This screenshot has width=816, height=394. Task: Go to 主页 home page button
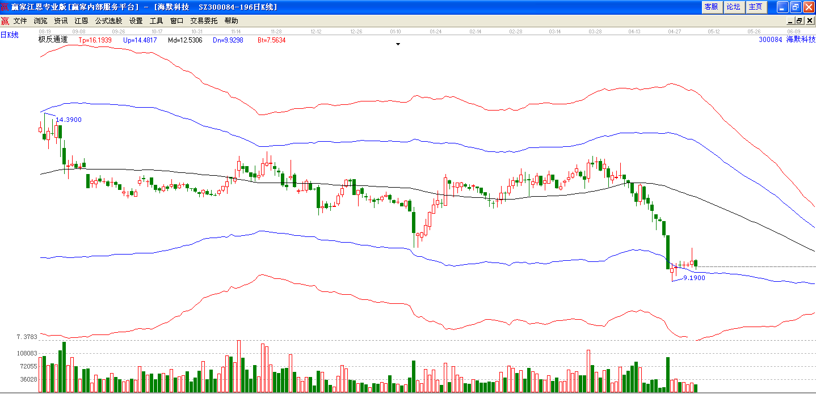point(755,7)
